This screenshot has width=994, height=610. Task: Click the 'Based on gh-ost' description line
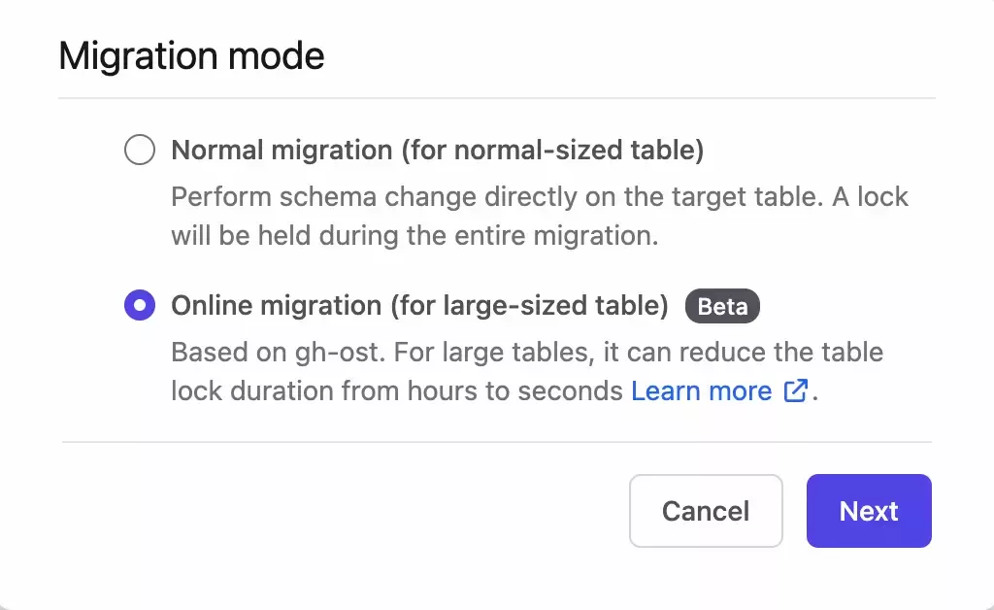pyautogui.click(x=527, y=352)
